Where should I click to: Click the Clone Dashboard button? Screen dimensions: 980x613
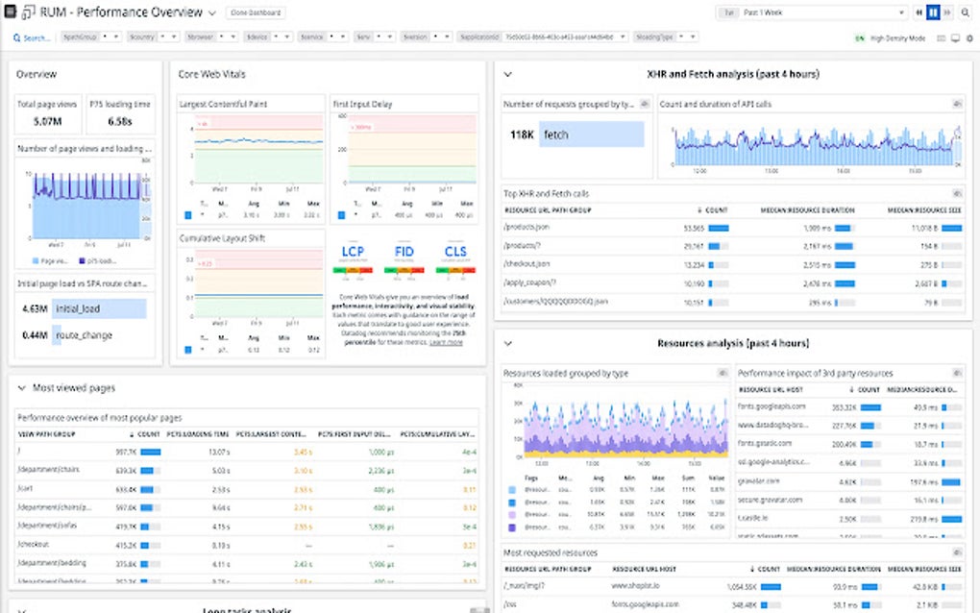pos(256,13)
